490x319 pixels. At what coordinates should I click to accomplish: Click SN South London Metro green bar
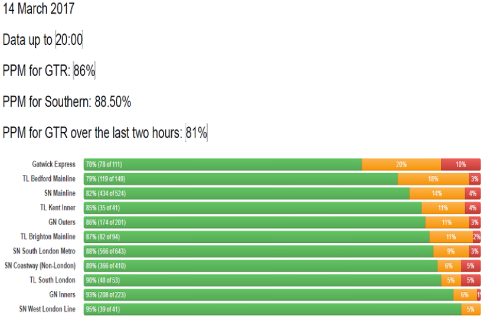258,252
